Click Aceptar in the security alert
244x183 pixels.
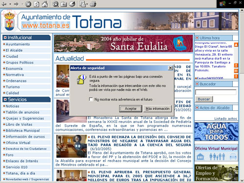coord(130,108)
